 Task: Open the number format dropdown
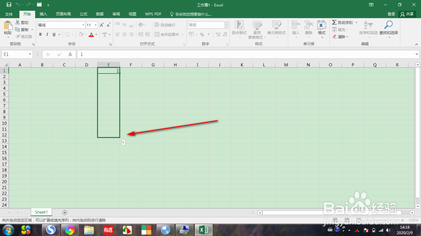(x=226, y=25)
